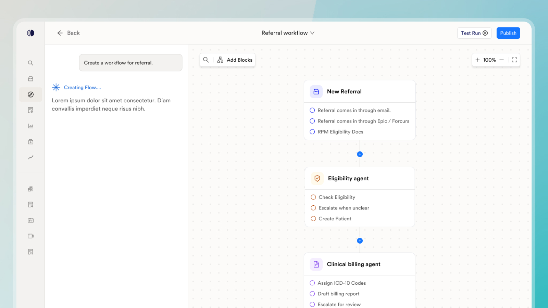The height and width of the screenshot is (308, 548).
Task: Open sidebar search icon
Action: (x=30, y=63)
